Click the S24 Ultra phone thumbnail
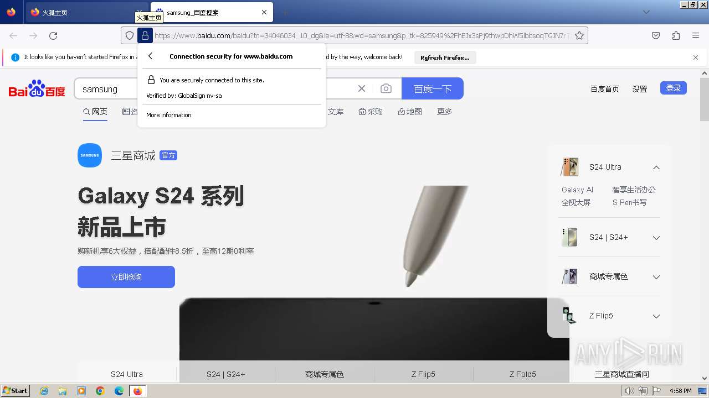Viewport: 709px width, 398px height. pos(570,167)
